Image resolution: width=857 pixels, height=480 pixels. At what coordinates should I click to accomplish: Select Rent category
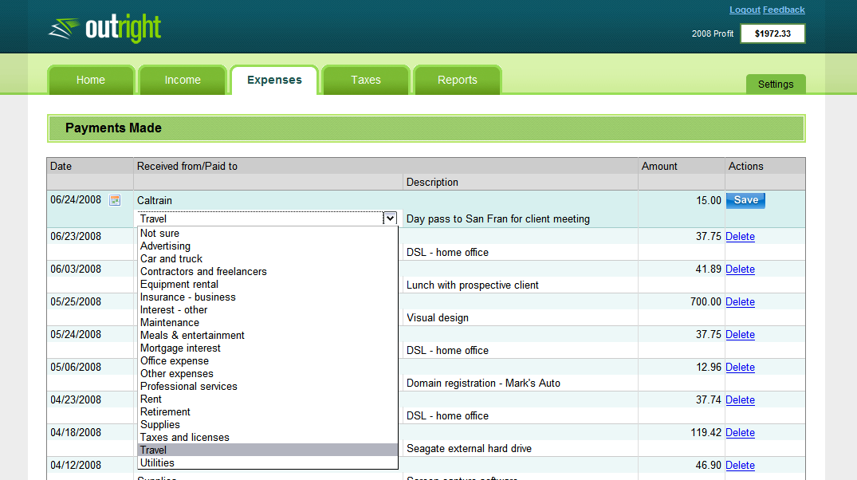click(x=267, y=399)
